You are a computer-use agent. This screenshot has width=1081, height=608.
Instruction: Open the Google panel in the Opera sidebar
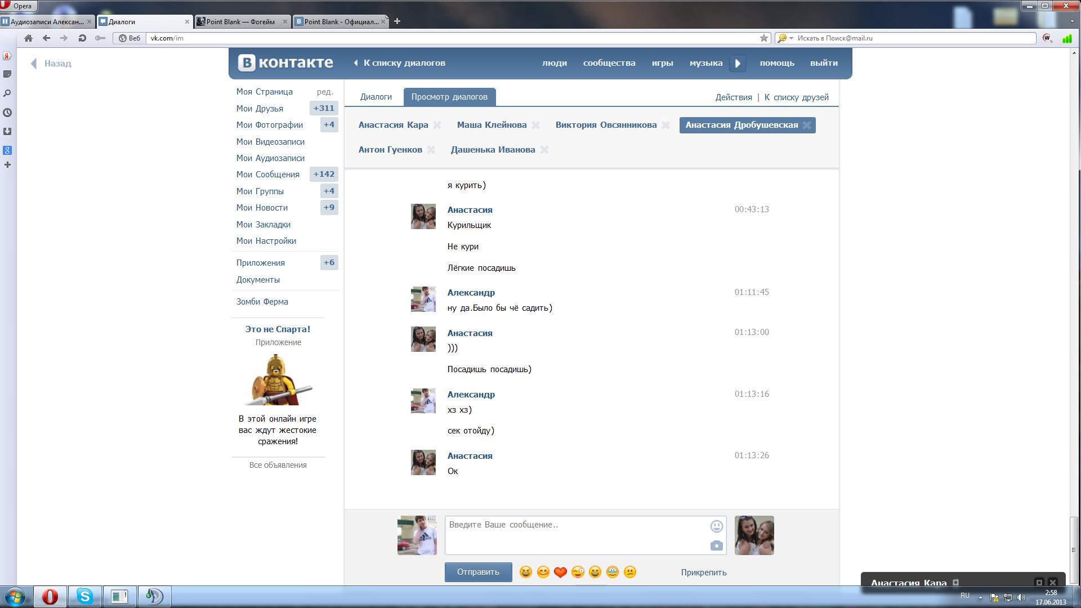click(7, 150)
